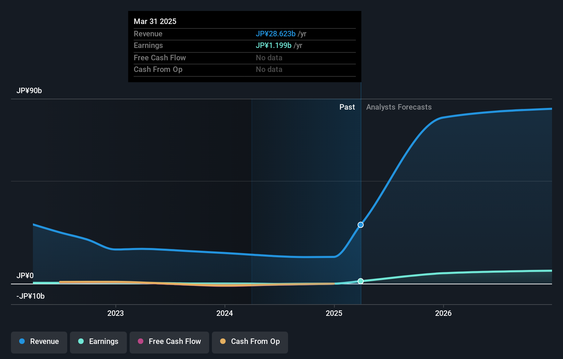
Task: Select the Earnings data point marker on the chart
Action: (x=360, y=281)
